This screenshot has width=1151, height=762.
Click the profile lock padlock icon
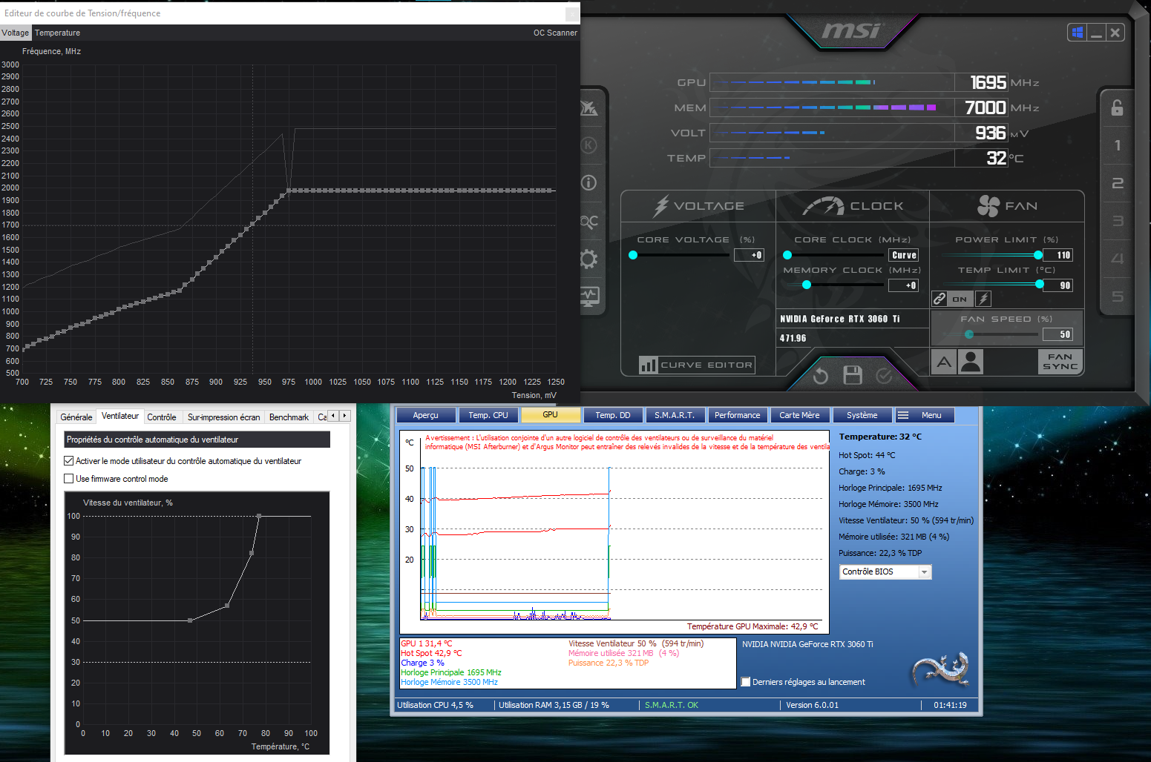pyautogui.click(x=1117, y=108)
